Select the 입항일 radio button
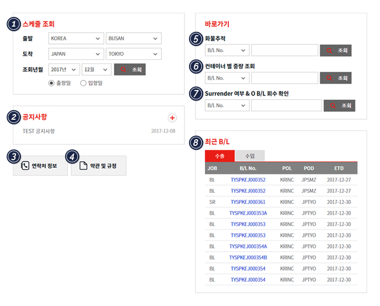This screenshot has height=306, width=380. tap(83, 83)
